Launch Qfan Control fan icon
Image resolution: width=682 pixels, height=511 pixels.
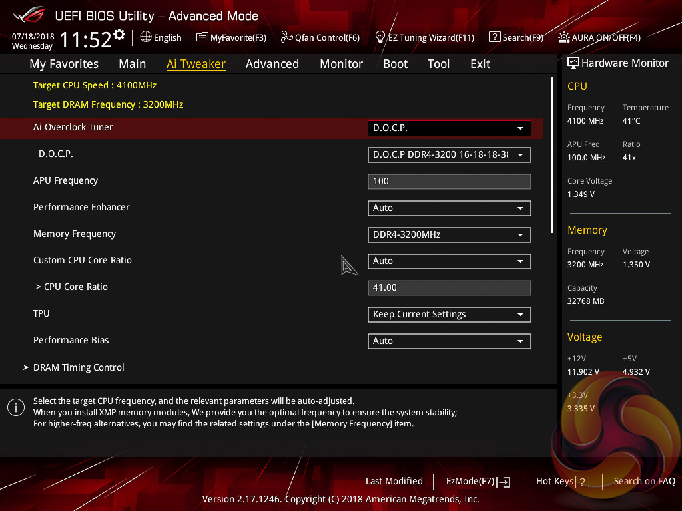click(x=286, y=37)
